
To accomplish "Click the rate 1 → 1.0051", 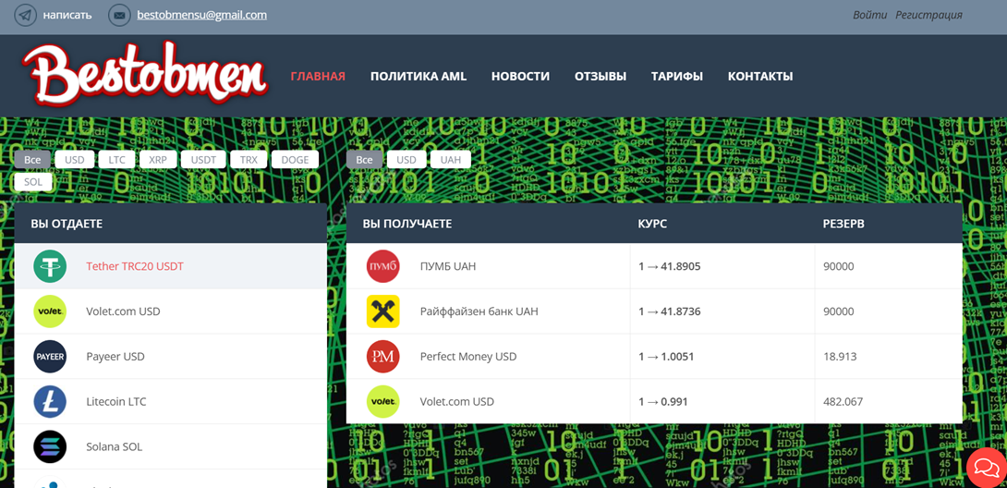I will pos(666,357).
